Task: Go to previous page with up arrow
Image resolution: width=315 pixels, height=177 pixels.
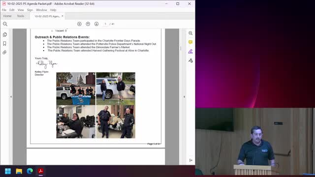Action: (x=88, y=24)
